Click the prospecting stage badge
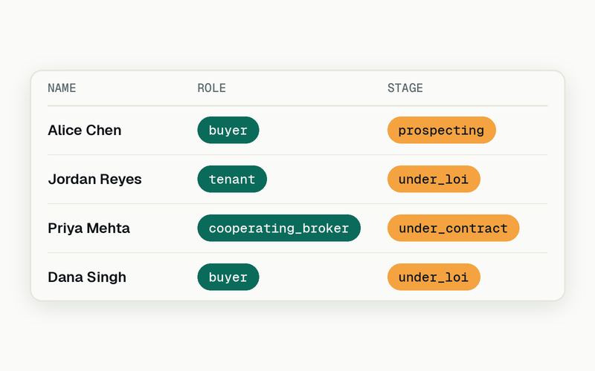 (442, 131)
